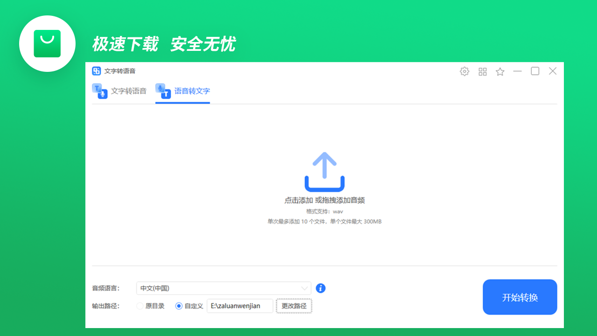Click the 文字转语音 tab icon
This screenshot has height=336, width=597.
click(100, 90)
